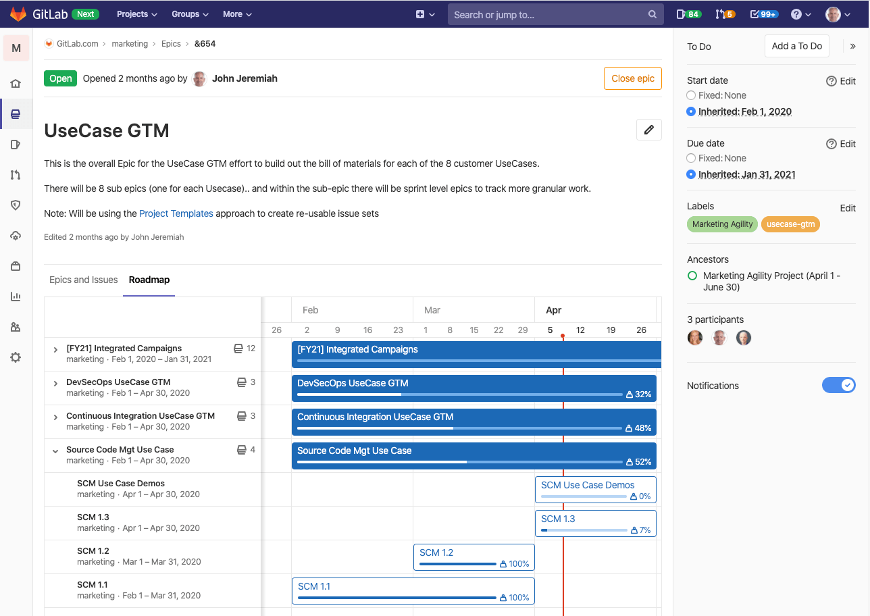Viewport: 870px width, 616px height.
Task: Select Start date Fixed: None radio
Action: click(691, 95)
